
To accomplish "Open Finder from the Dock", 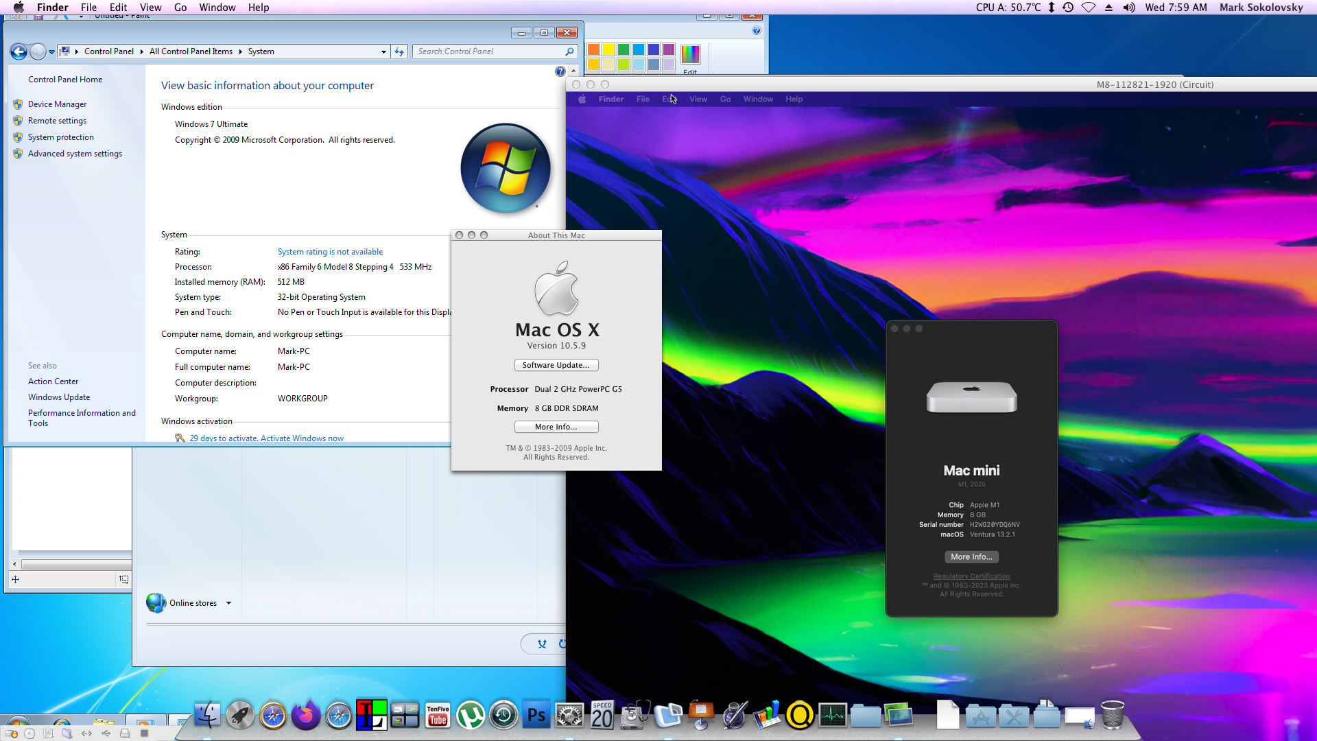I will (x=207, y=716).
